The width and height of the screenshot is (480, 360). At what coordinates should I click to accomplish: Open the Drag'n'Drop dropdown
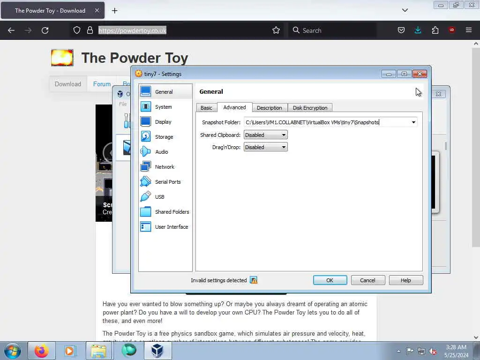click(265, 147)
